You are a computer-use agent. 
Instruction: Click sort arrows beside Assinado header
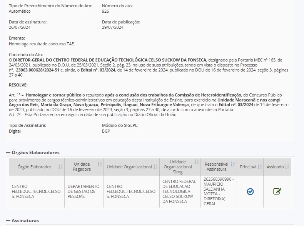(287, 167)
